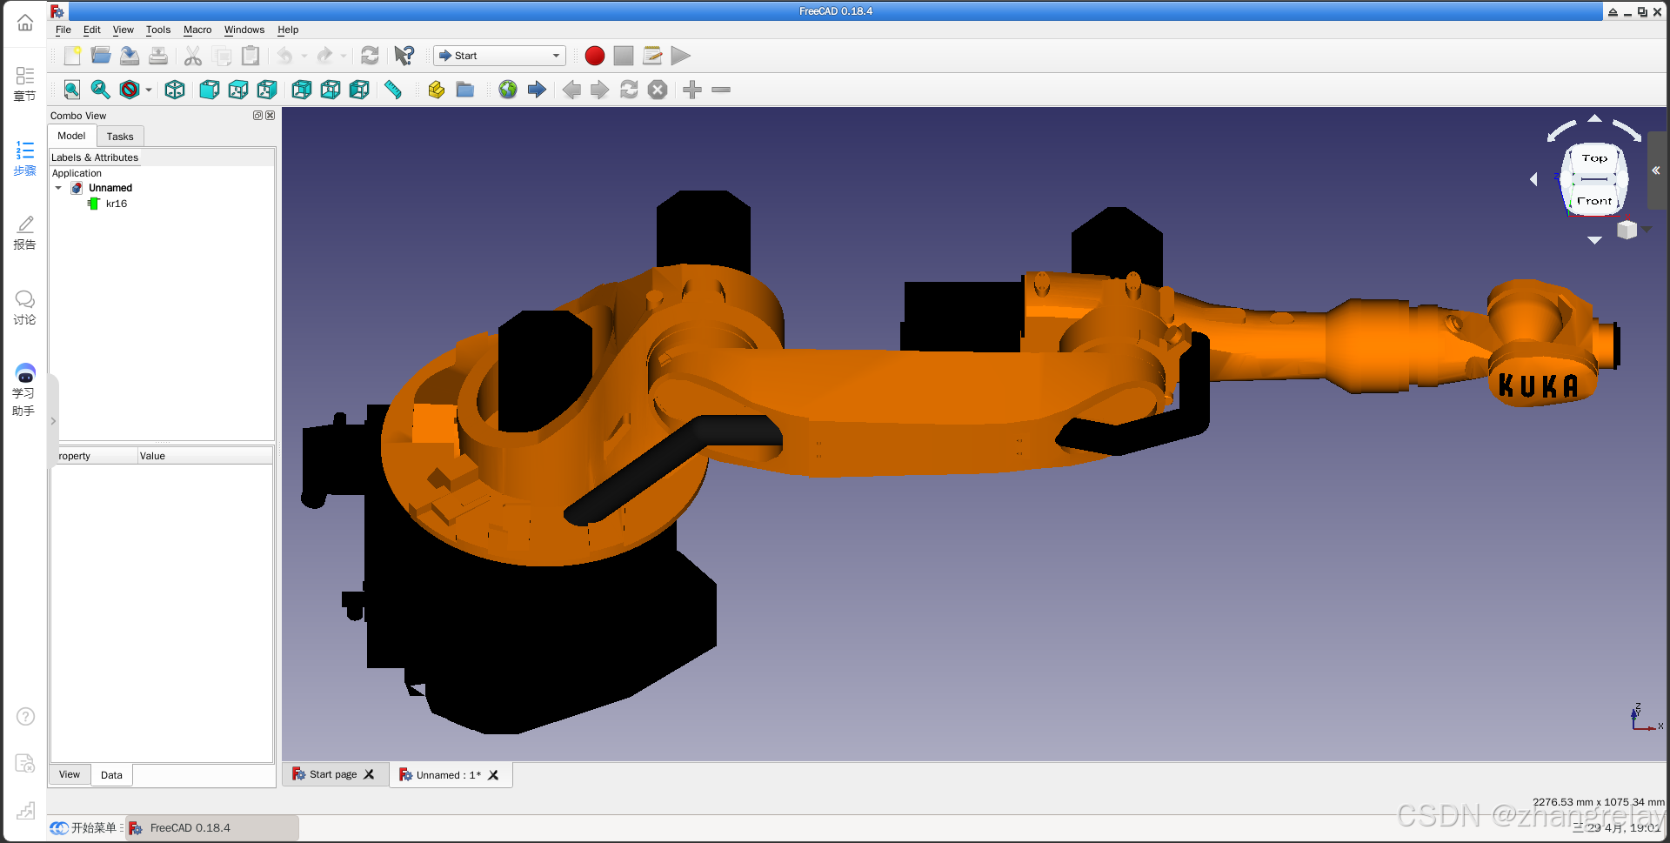Click the Top face of navigation cube
The height and width of the screenshot is (843, 1670).
pyautogui.click(x=1594, y=159)
